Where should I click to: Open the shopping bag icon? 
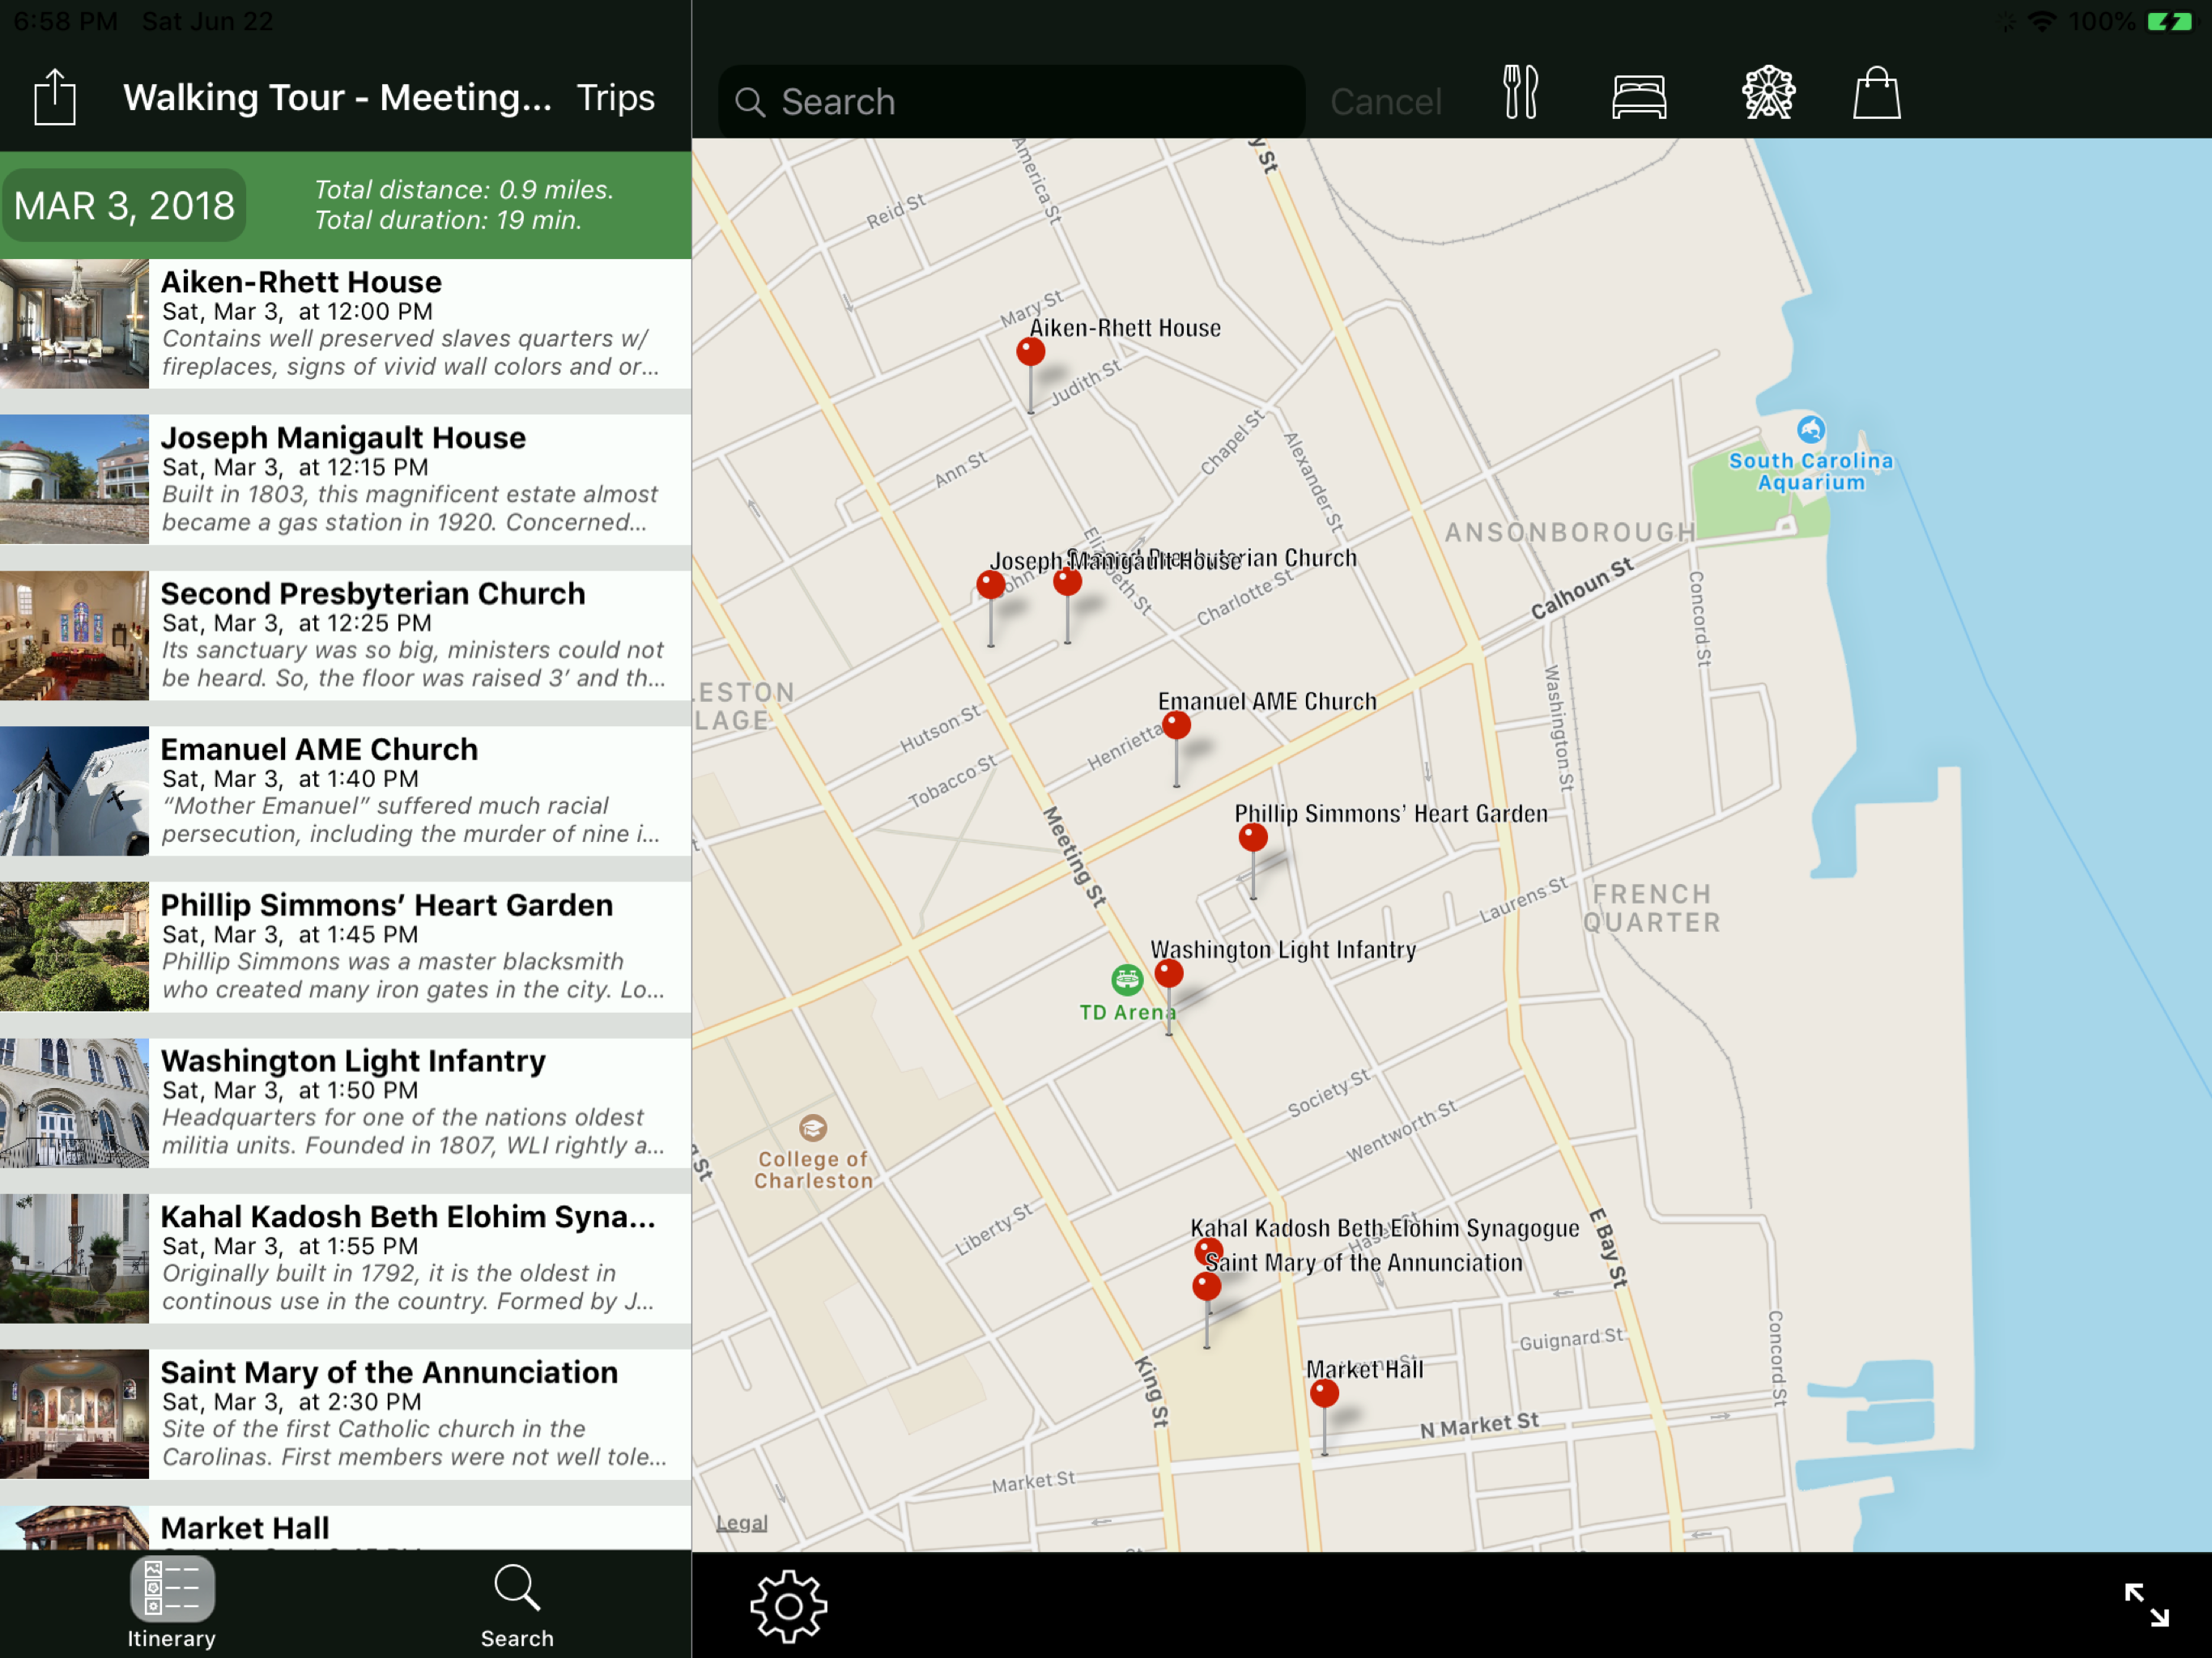(x=1876, y=93)
